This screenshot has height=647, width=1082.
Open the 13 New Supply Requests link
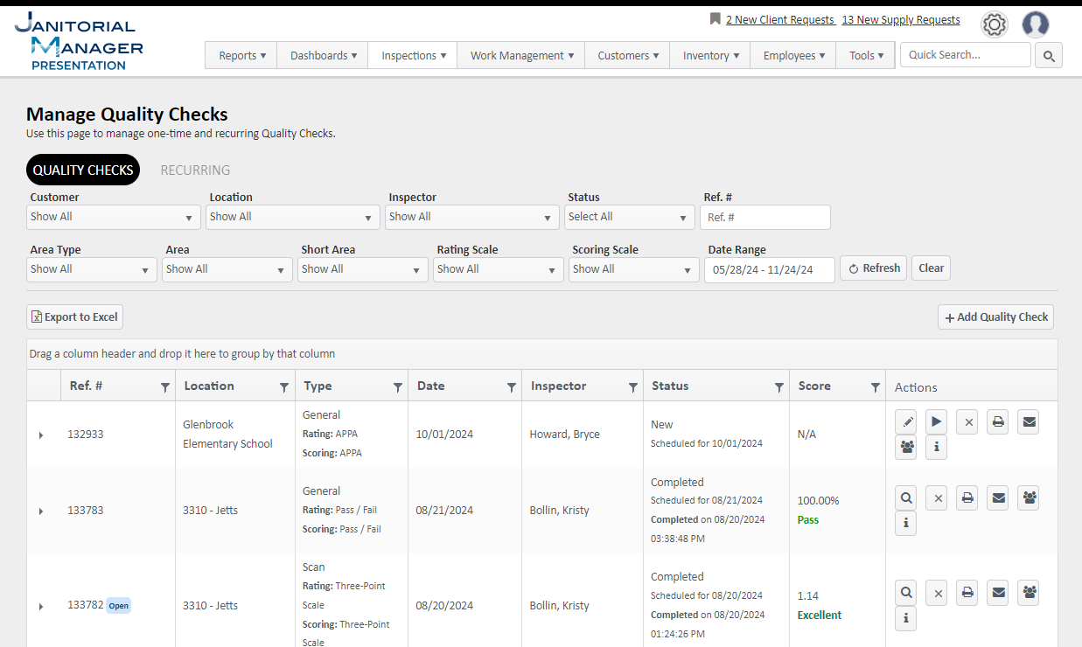[x=900, y=20]
